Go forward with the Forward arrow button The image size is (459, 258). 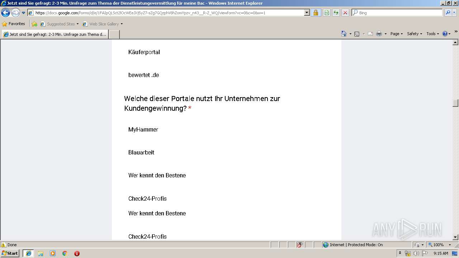[15, 13]
